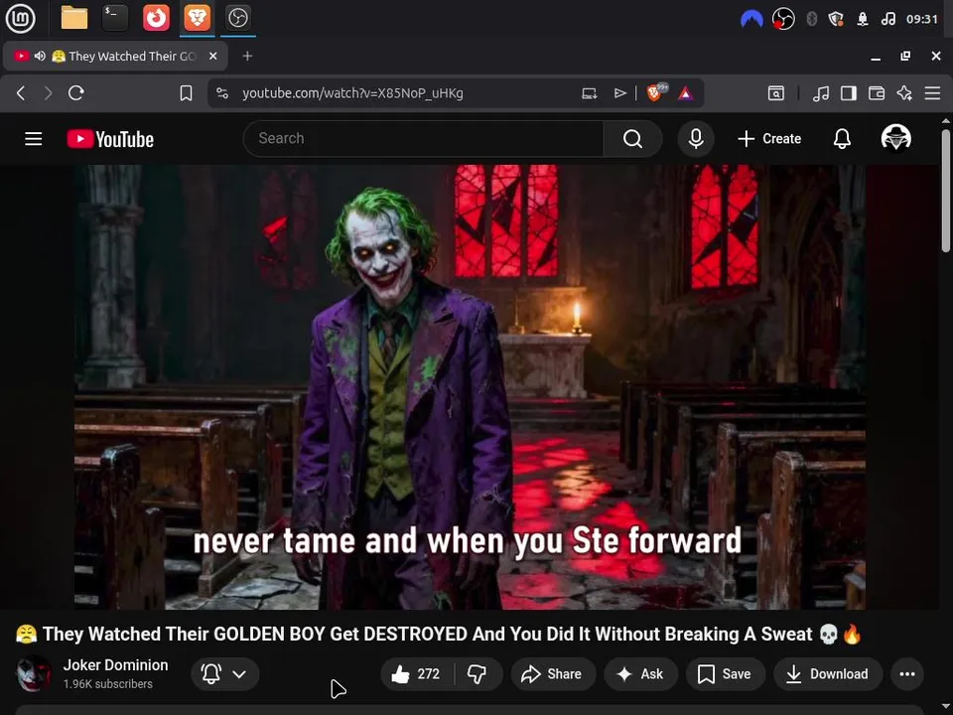
Task: Expand subscription notification bell dropdown
Action: click(x=225, y=673)
